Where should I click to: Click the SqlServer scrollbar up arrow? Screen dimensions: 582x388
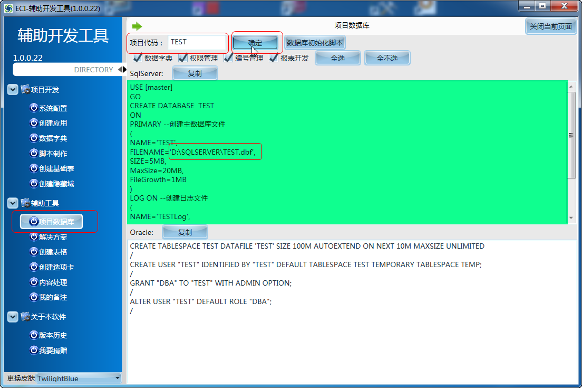(571, 87)
